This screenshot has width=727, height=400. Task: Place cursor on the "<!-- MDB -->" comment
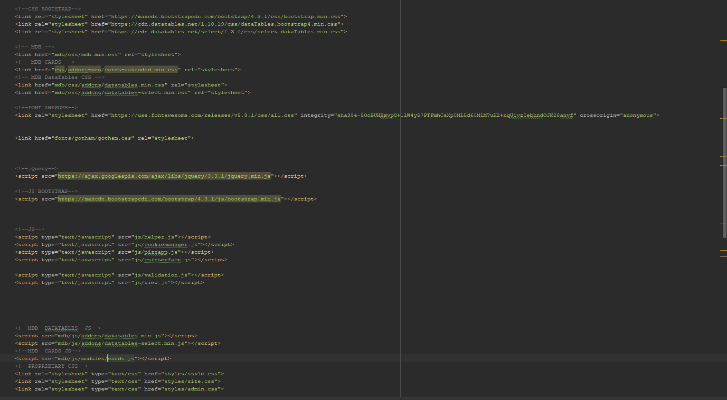tap(35, 47)
